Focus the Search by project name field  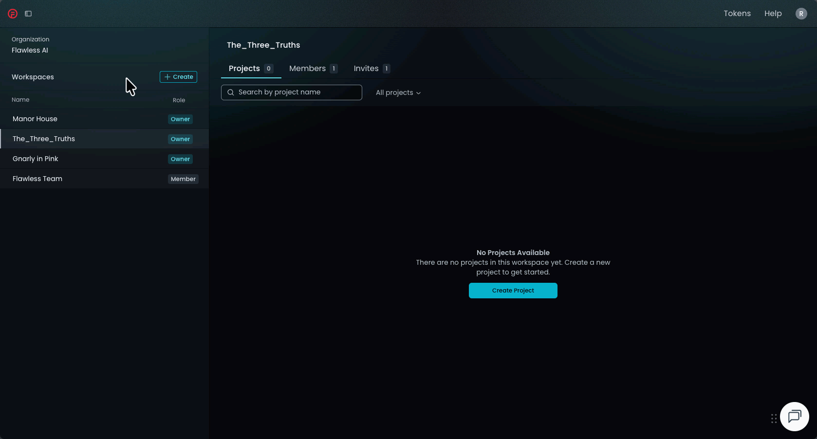(x=292, y=92)
